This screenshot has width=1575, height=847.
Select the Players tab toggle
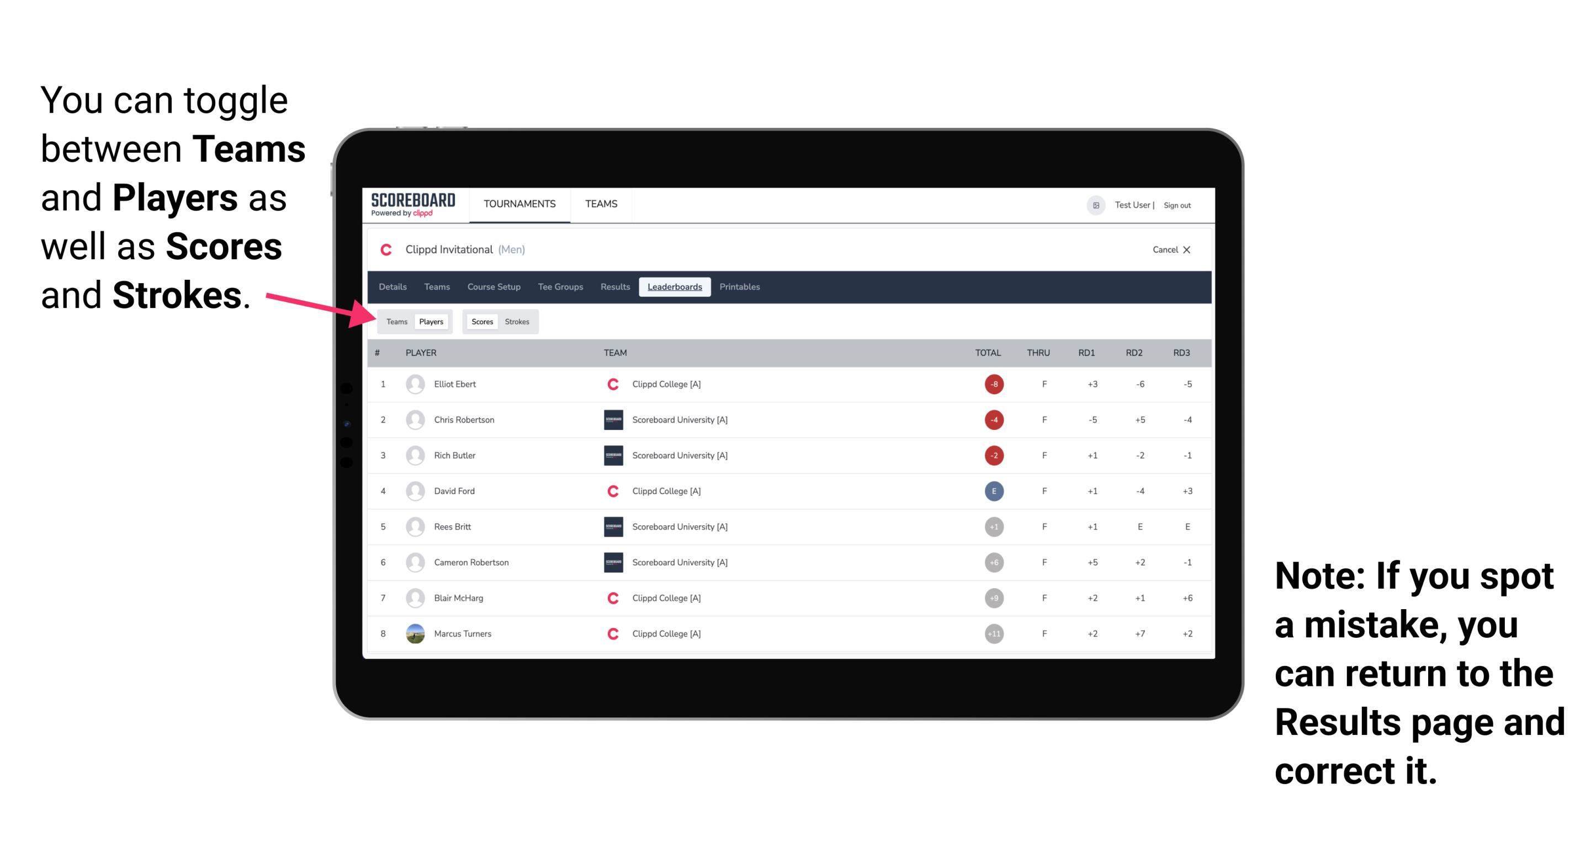(x=432, y=320)
